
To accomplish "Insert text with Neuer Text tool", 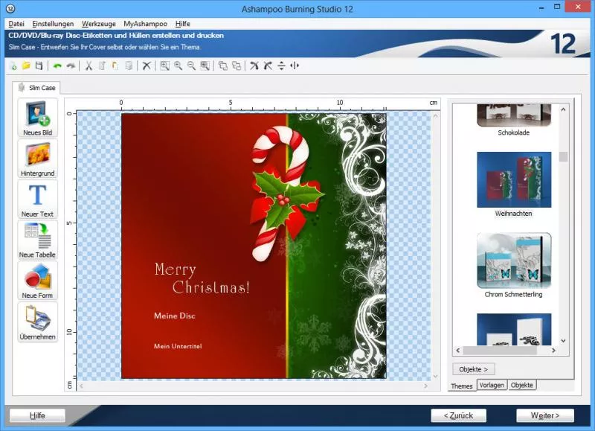I will pos(37,199).
